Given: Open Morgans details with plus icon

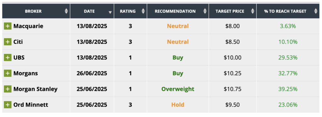Looking at the screenshot, I should click(x=8, y=73).
